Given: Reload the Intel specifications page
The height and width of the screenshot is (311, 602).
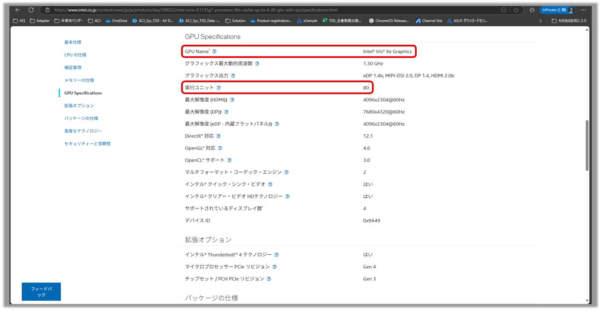Looking at the screenshot, I should click(x=31, y=10).
